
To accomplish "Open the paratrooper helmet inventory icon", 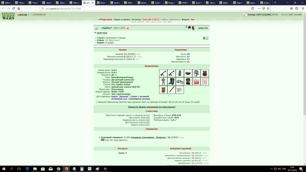I will coord(196,73).
